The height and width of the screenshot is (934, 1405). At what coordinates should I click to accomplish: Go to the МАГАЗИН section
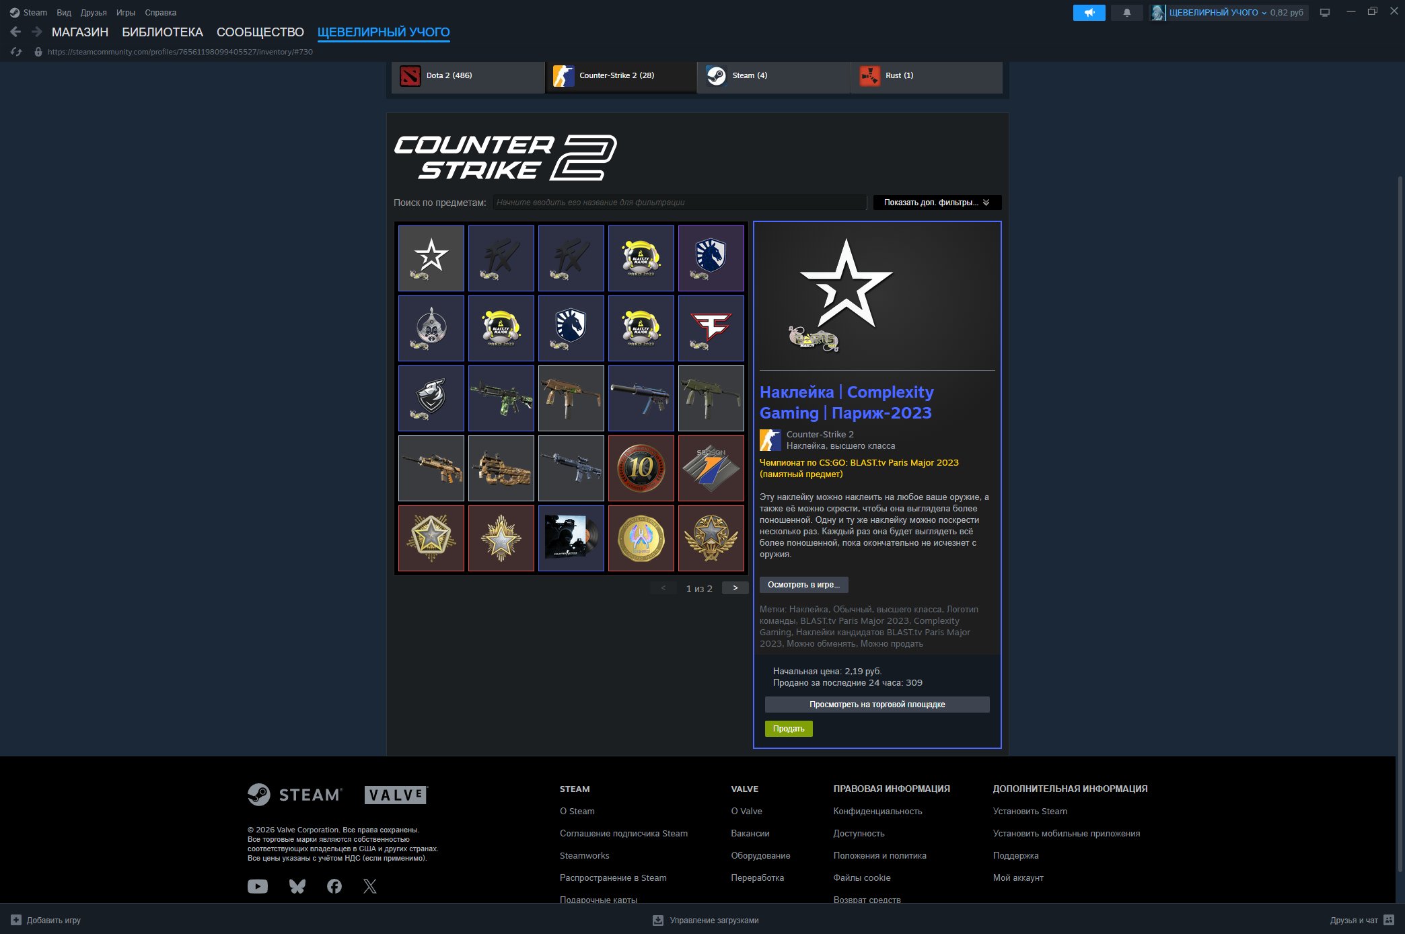coord(80,32)
